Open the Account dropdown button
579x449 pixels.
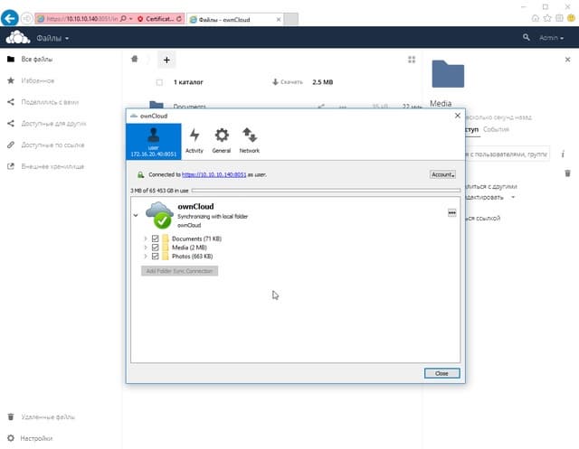[442, 174]
